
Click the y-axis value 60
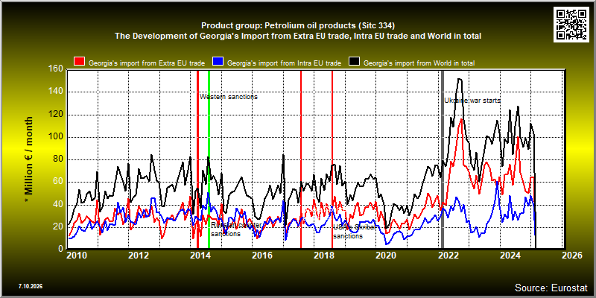coord(58,182)
